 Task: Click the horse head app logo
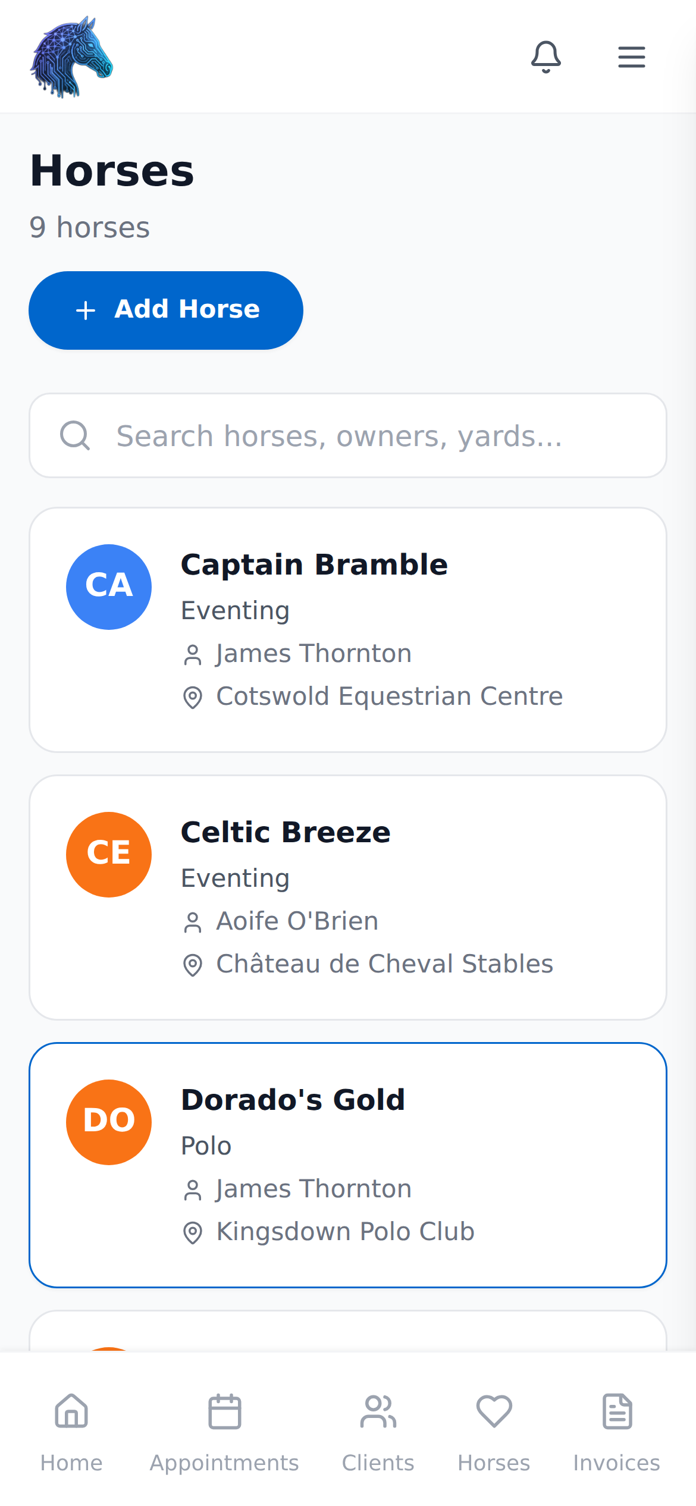[x=71, y=57]
